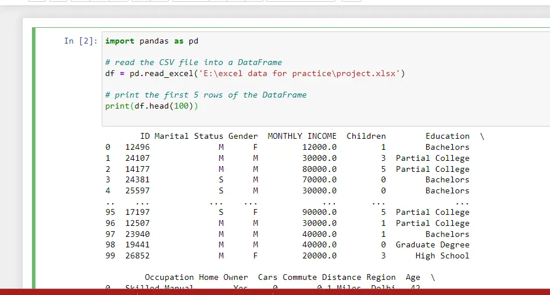Click ID value 12507

(x=137, y=223)
